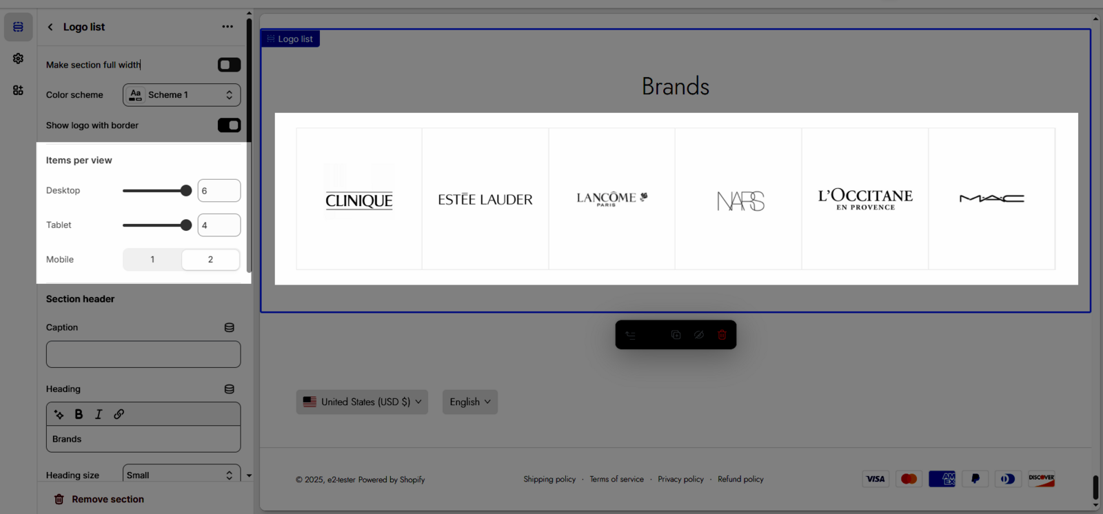
Task: Select 1 item per view on Mobile
Action: [x=152, y=260]
